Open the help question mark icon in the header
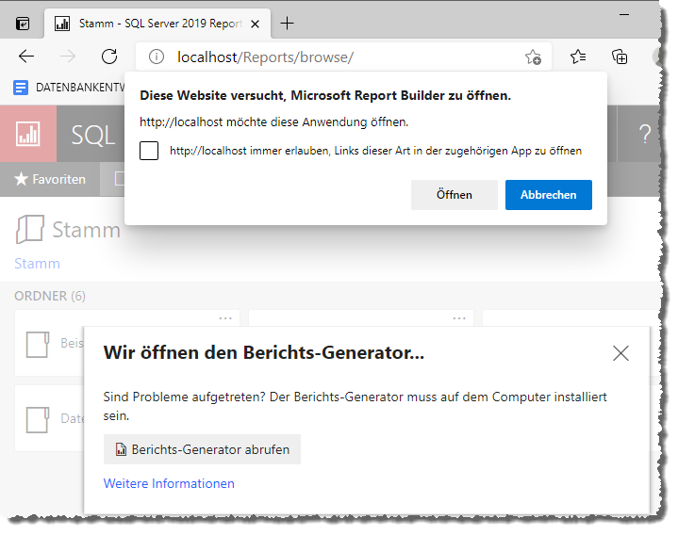 click(645, 134)
